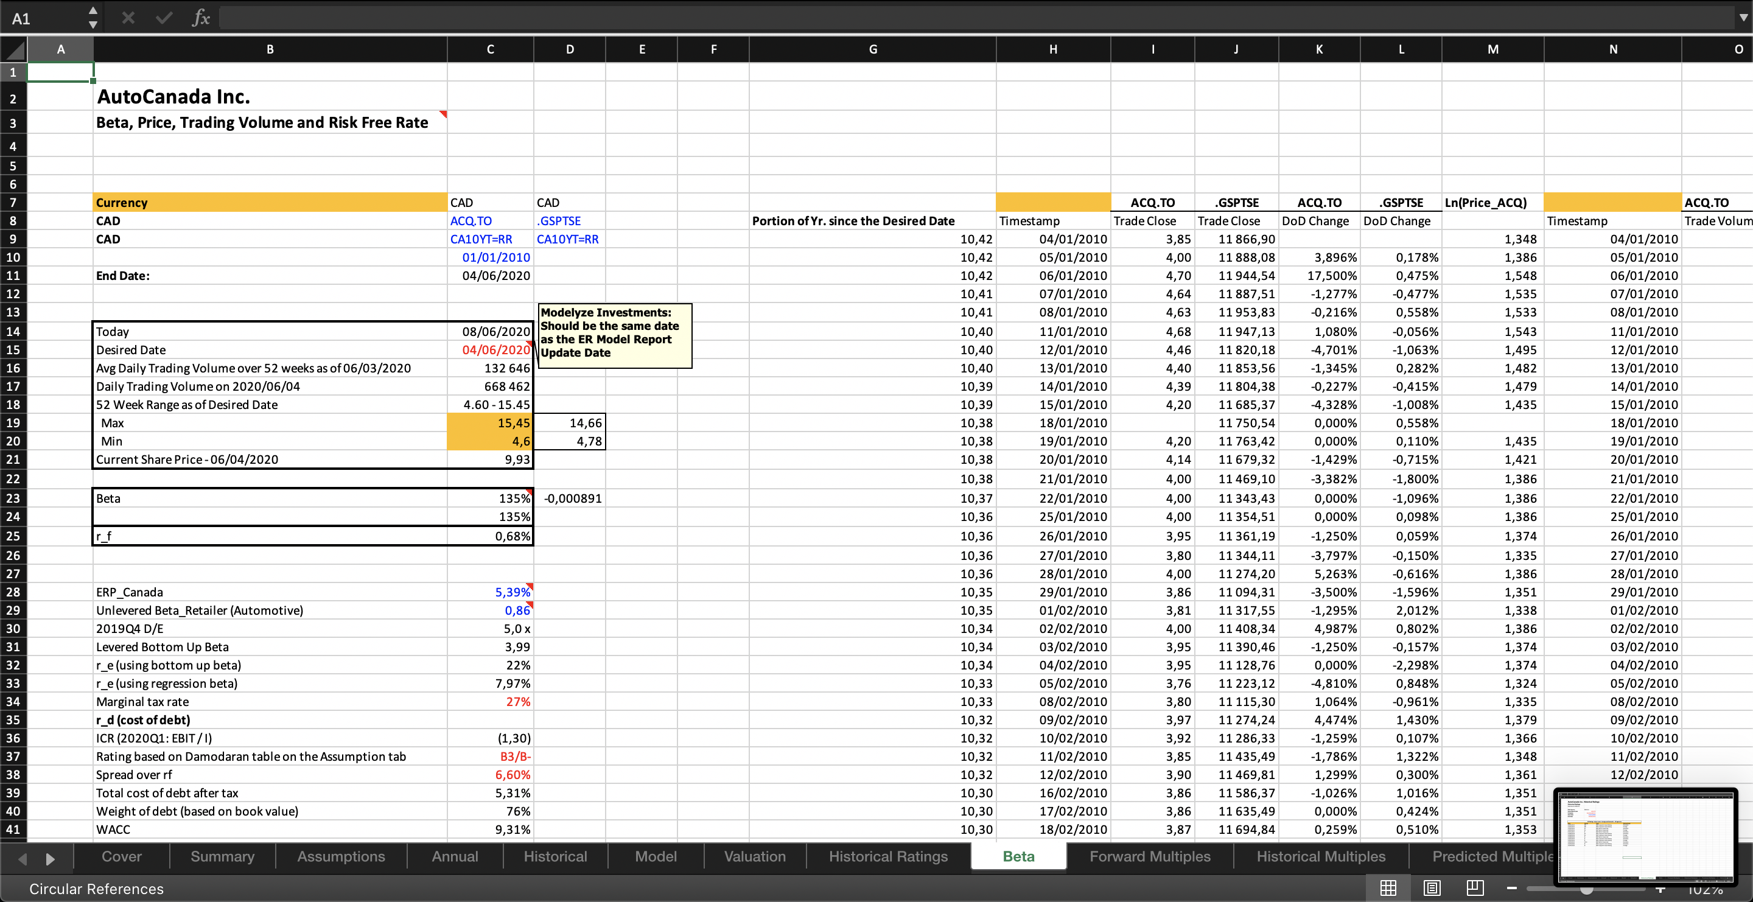The height and width of the screenshot is (902, 1753).
Task: Open the Model sheet tab
Action: (656, 856)
